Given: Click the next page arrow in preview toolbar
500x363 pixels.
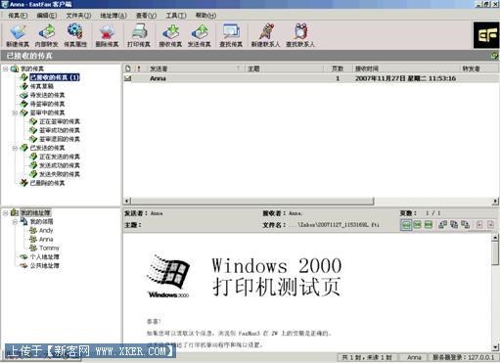Looking at the screenshot, I should tap(490, 224).
